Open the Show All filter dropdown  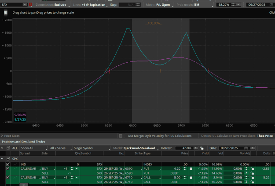point(33,148)
